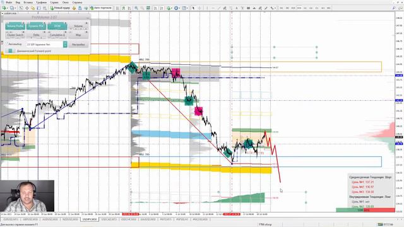Select the M30 timeframe button

pyautogui.click(x=299, y=8)
